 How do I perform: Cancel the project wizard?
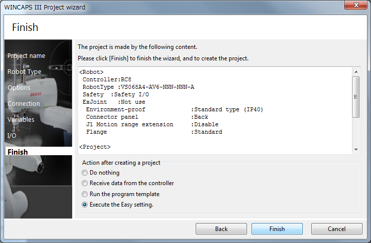pyautogui.click(x=336, y=229)
